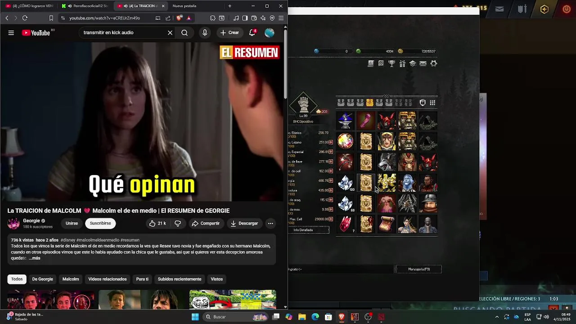Open the #malcolmeldeenmedio hashtag link
The image size is (576, 324).
pyautogui.click(x=98, y=240)
